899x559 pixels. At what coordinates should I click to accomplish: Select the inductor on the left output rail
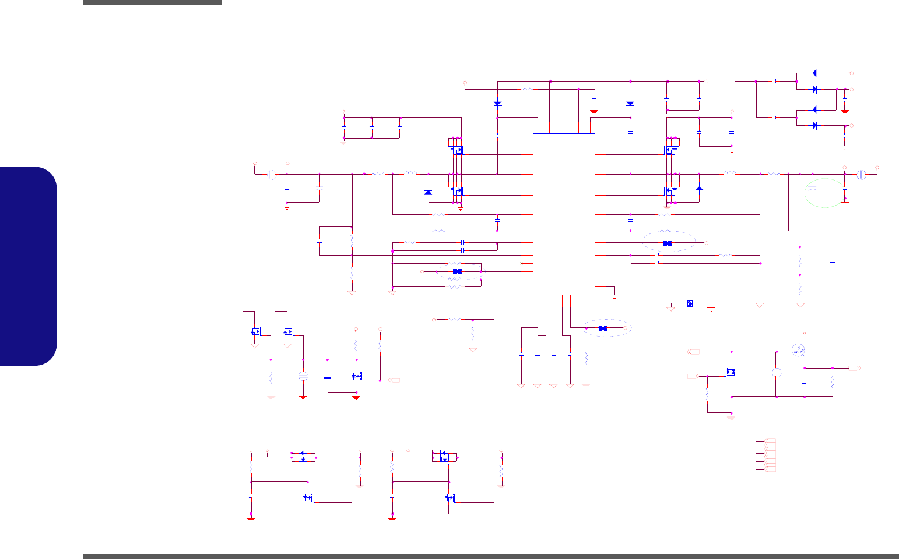tap(410, 173)
